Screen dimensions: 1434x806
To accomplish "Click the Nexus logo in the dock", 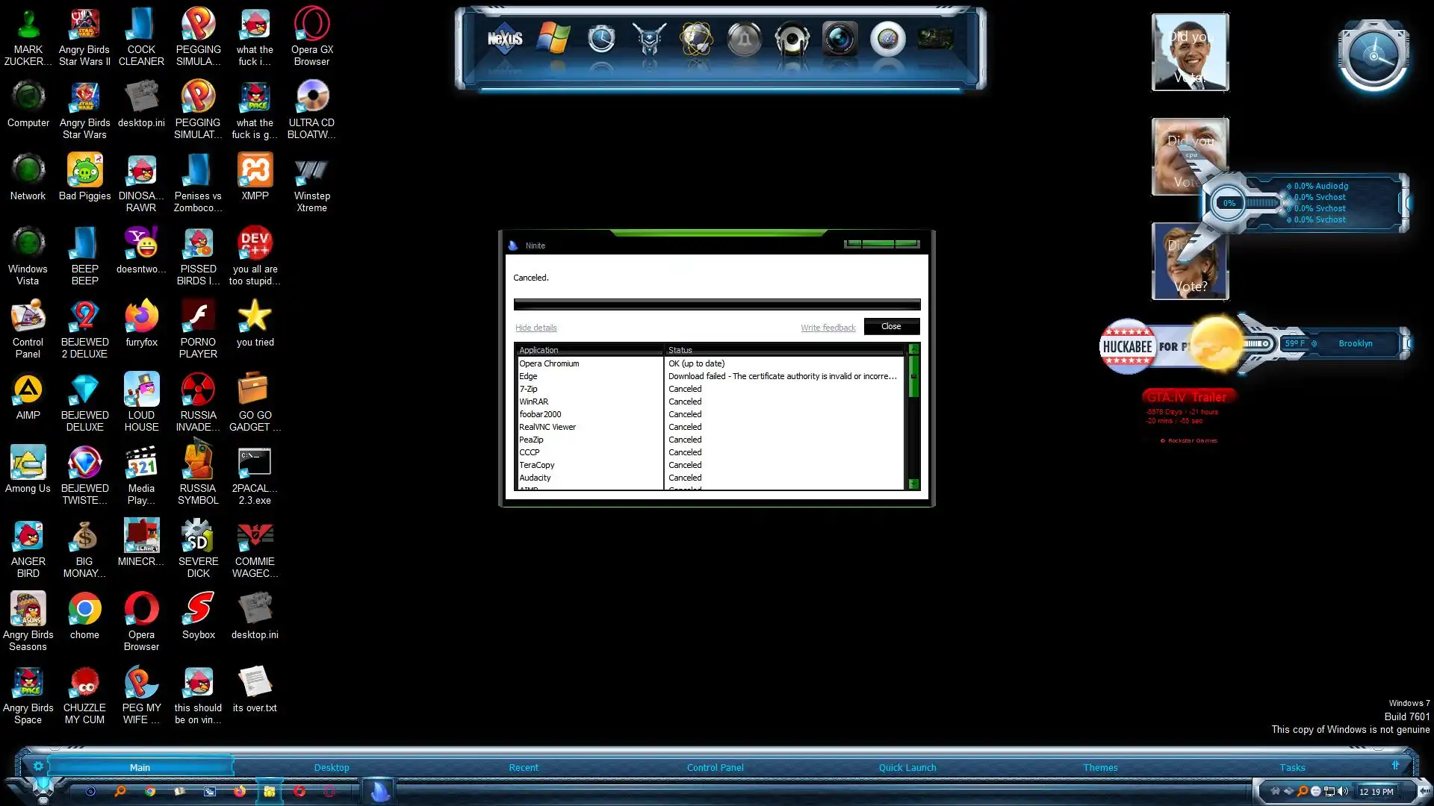I will coord(505,39).
